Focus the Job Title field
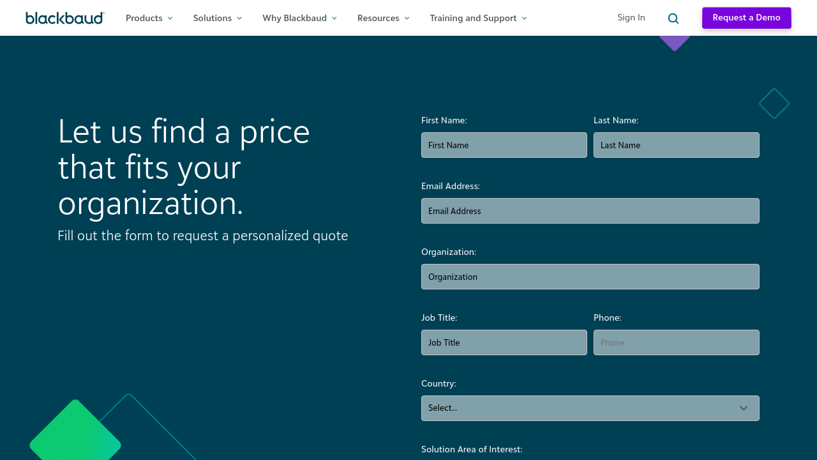This screenshot has width=817, height=460. pyautogui.click(x=504, y=342)
